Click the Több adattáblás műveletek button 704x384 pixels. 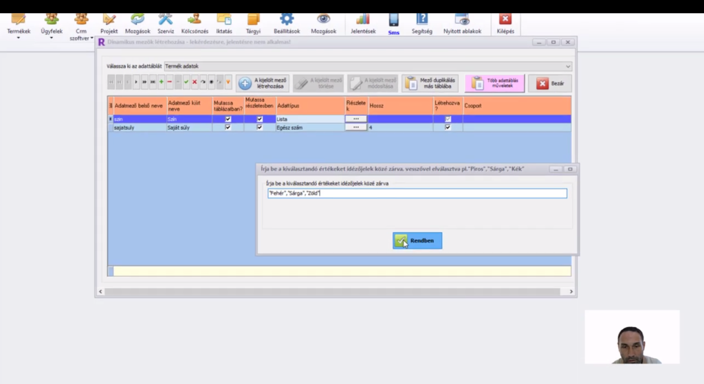pos(494,84)
